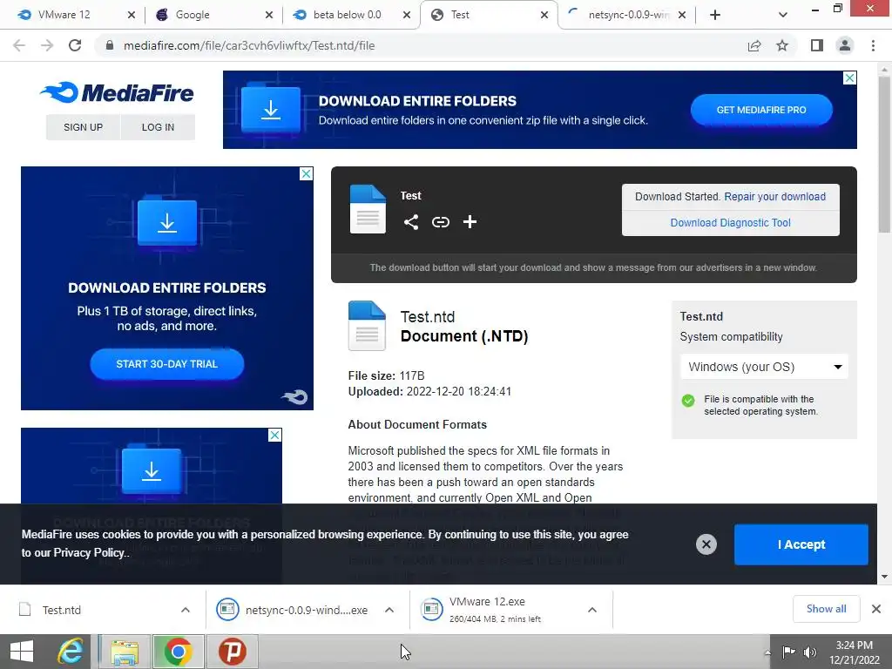Click the File size 117B text
The height and width of the screenshot is (669, 892).
pyautogui.click(x=386, y=375)
